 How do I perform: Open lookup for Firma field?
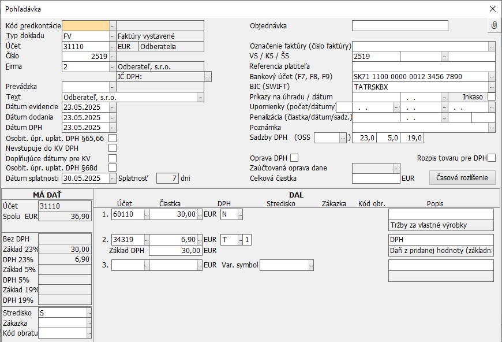point(113,67)
